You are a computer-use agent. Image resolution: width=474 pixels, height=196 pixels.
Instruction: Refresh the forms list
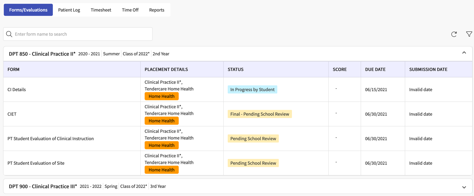coord(454,34)
